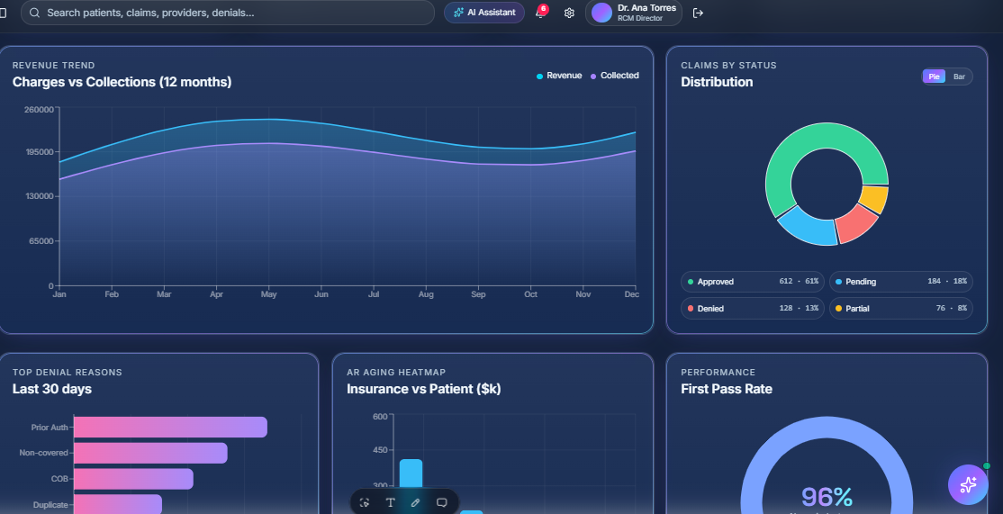Click the Insurance vs Patient ($k) heading
This screenshot has width=1003, height=514.
(423, 389)
